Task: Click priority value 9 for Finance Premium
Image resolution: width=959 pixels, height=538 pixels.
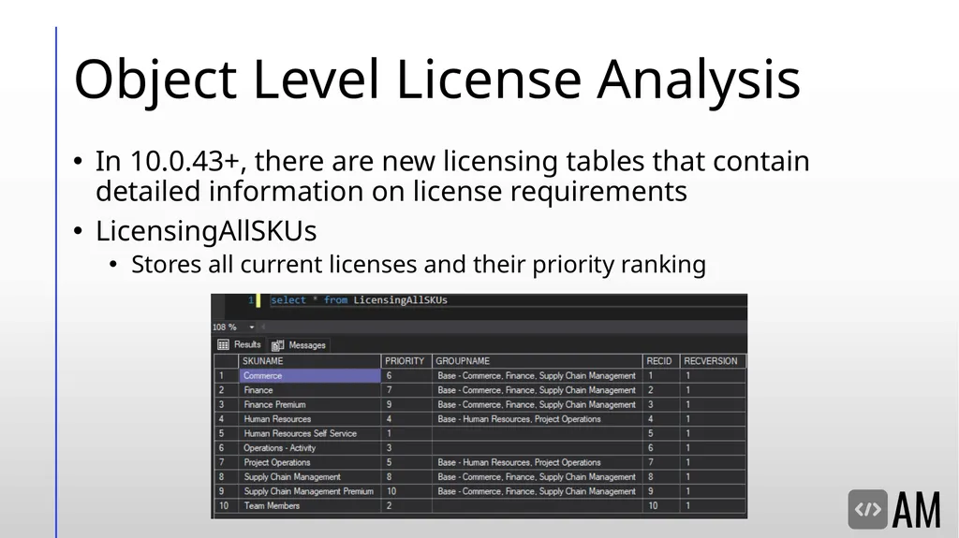Action: point(406,404)
